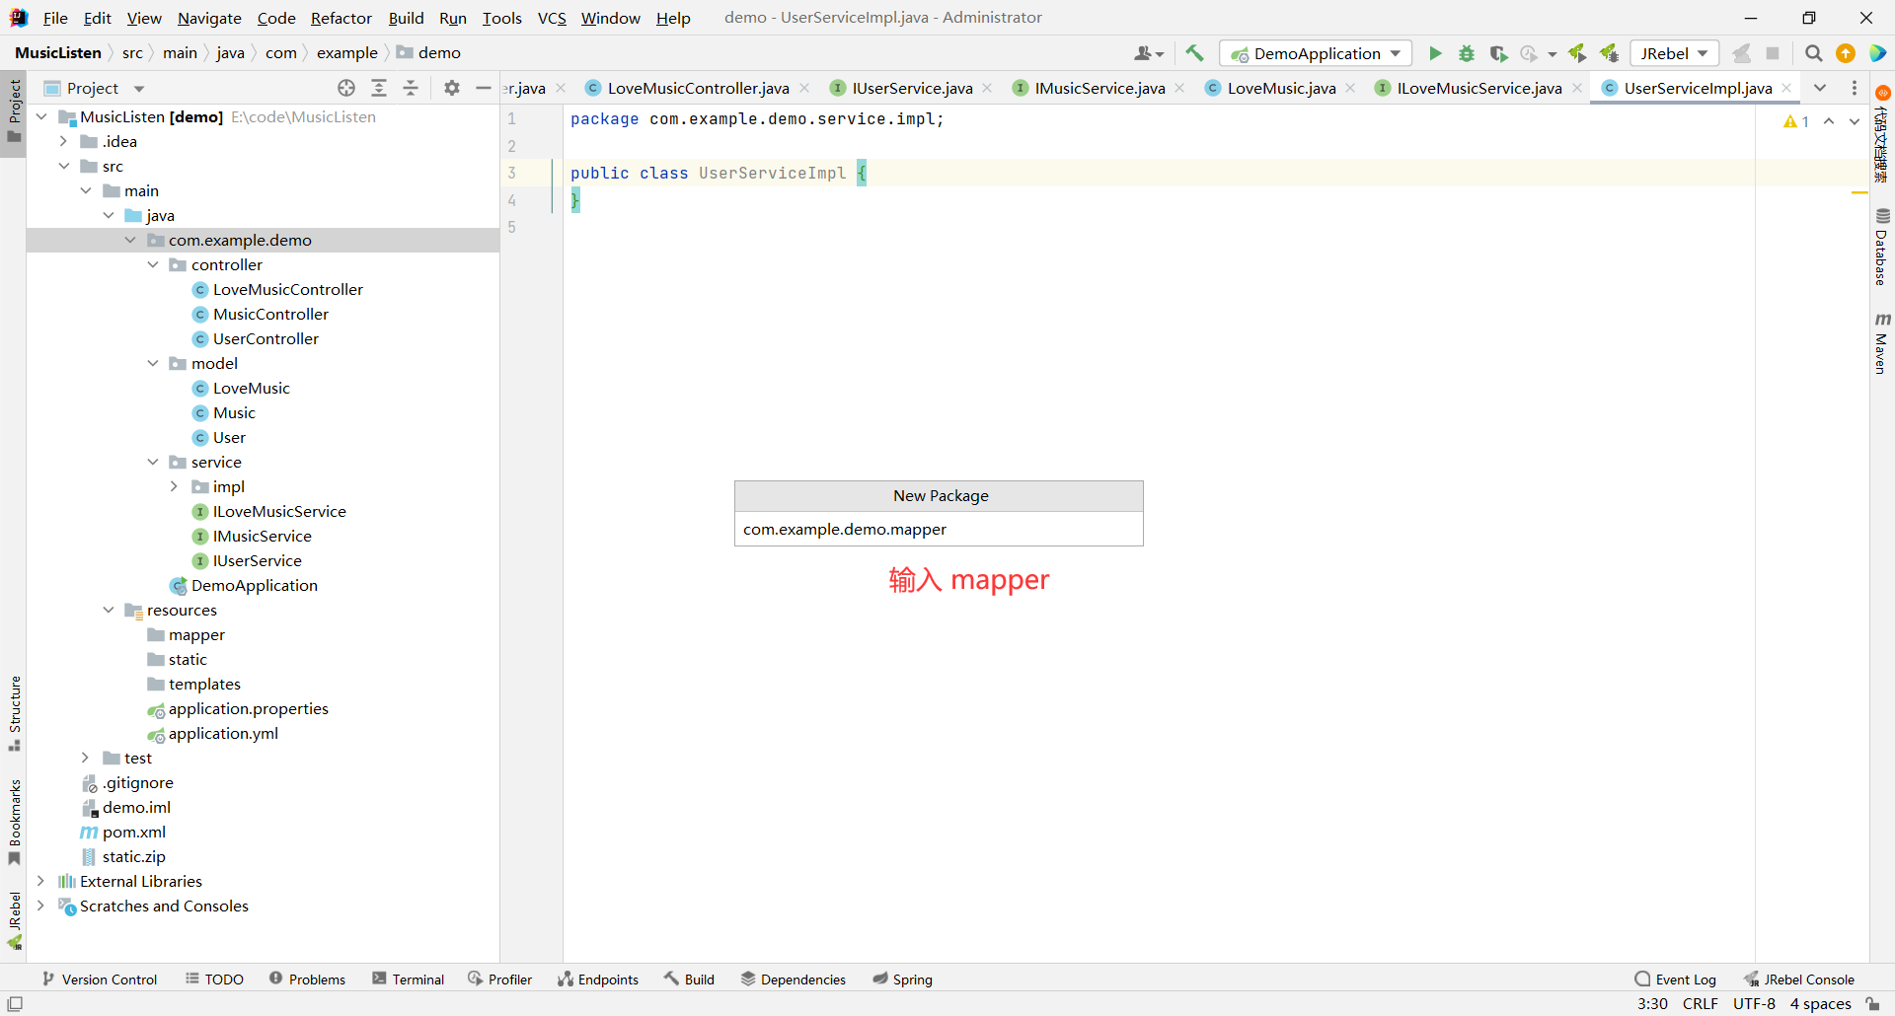Viewport: 1895px width, 1016px height.
Task: Open the Terminal tool window
Action: click(x=408, y=980)
